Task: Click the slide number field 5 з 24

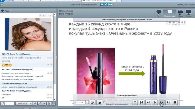Action: pyautogui.click(x=80, y=102)
